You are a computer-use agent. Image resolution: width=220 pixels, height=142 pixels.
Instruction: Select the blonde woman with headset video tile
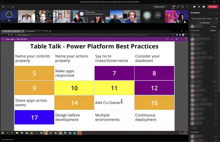pos(132,16)
